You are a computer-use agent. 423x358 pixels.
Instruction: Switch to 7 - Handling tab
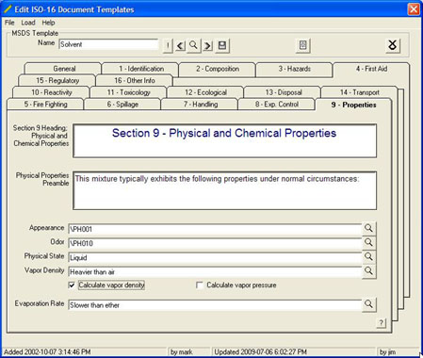[201, 105]
